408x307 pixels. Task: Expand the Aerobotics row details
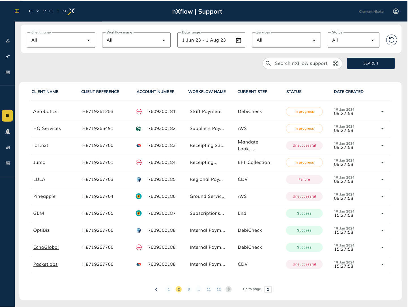coord(382,111)
